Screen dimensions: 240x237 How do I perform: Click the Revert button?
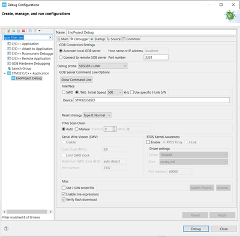click(195, 215)
